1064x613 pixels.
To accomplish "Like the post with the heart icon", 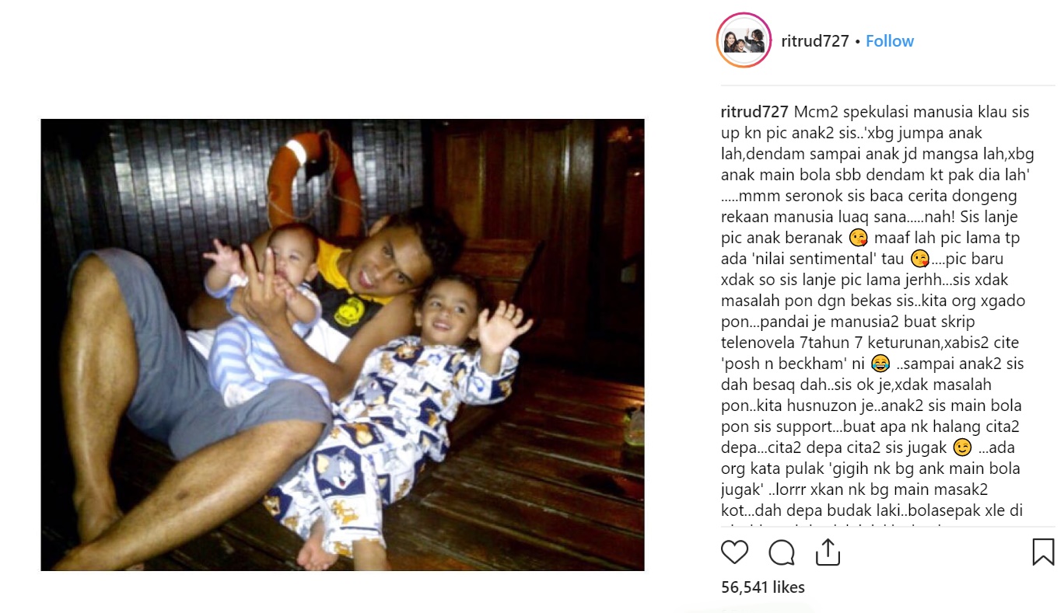I will 734,552.
